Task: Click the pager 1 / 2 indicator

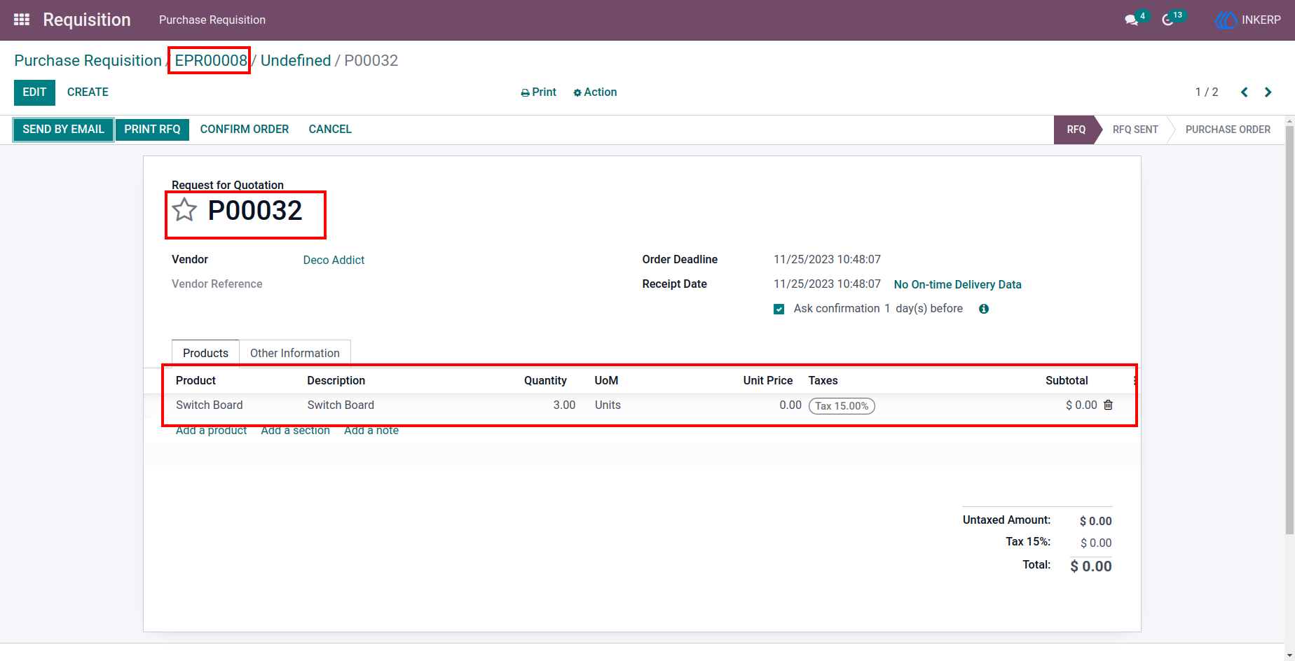Action: pyautogui.click(x=1207, y=92)
